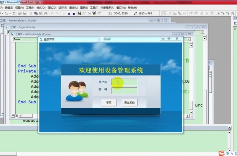
Task: Click the Save Project disk icon
Action: coord(25,13)
